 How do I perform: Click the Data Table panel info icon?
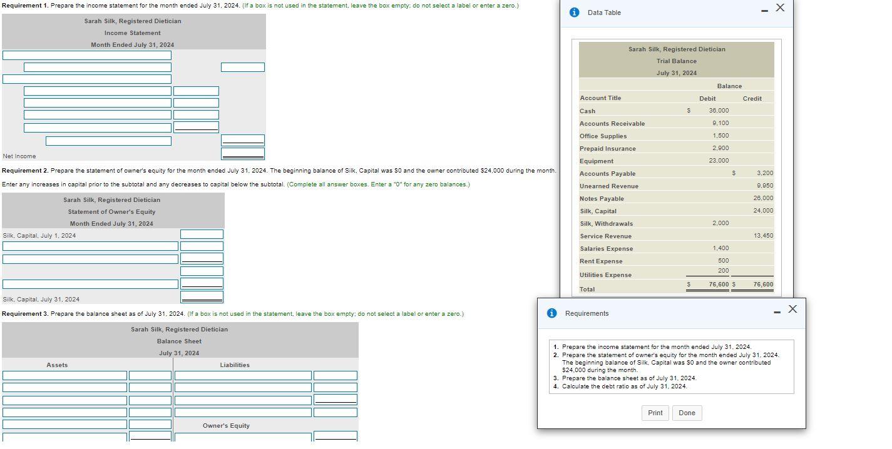tap(574, 13)
